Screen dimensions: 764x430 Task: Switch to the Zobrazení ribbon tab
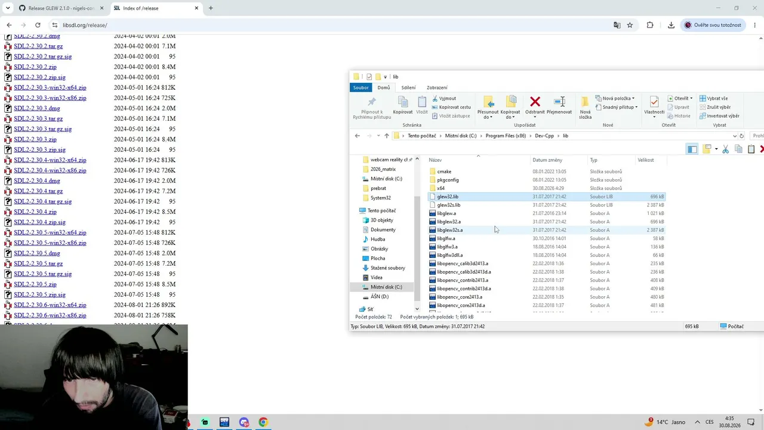437,88
